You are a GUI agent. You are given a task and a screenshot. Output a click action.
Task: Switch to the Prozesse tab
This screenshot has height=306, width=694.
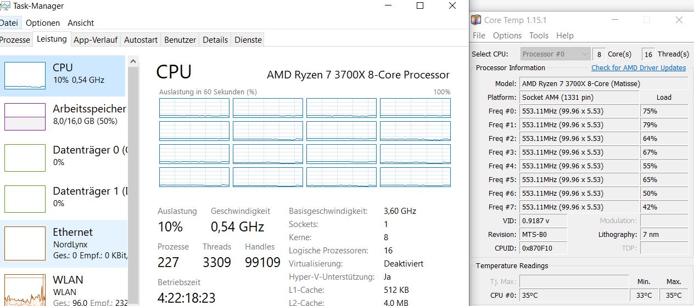(15, 40)
